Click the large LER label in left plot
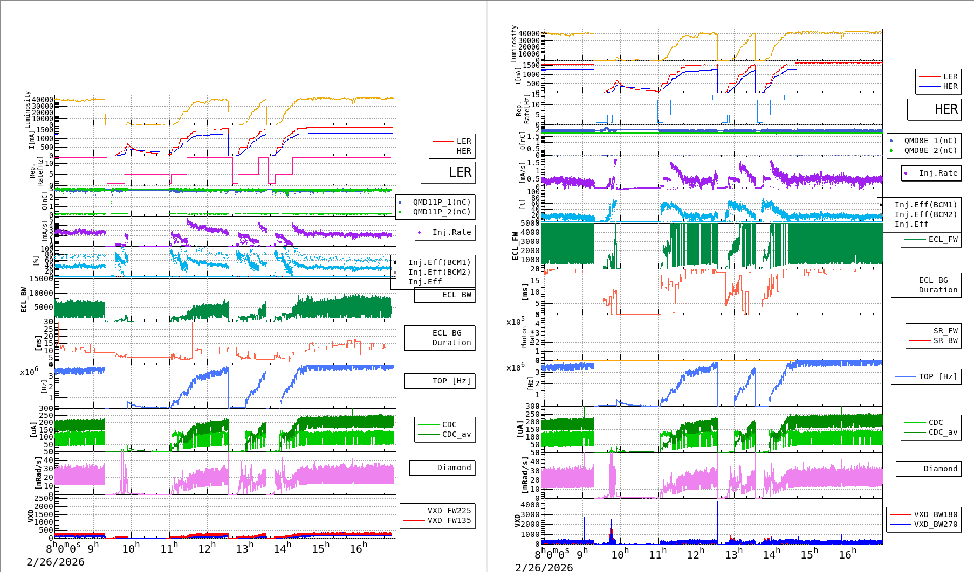 [x=448, y=172]
